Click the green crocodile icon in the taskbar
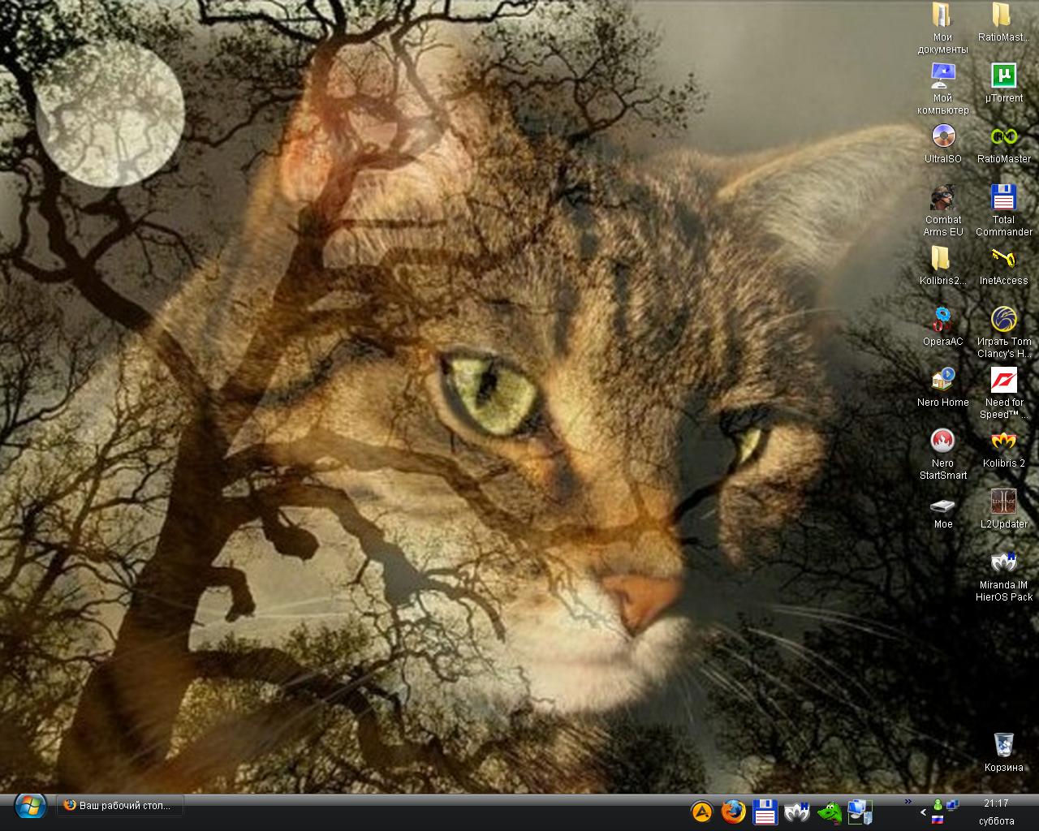Viewport: 1039px width, 831px height. point(829,811)
